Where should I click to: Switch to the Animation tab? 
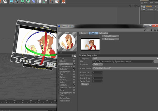pyautogui.click(x=103, y=33)
